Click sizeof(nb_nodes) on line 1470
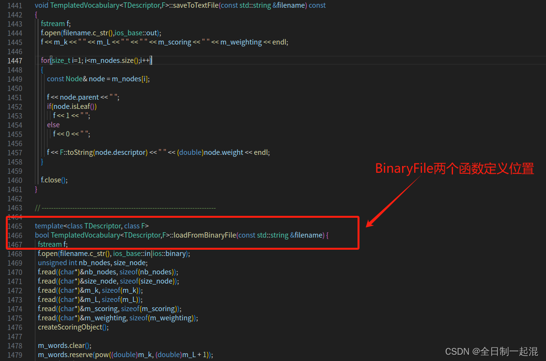The height and width of the screenshot is (361, 546). pos(147,272)
